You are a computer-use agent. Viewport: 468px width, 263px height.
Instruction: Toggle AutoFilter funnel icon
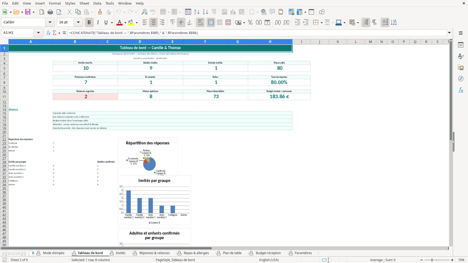[214, 12]
